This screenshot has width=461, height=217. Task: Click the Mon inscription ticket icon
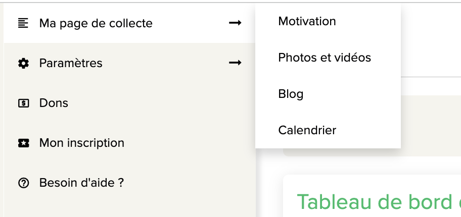(x=23, y=143)
